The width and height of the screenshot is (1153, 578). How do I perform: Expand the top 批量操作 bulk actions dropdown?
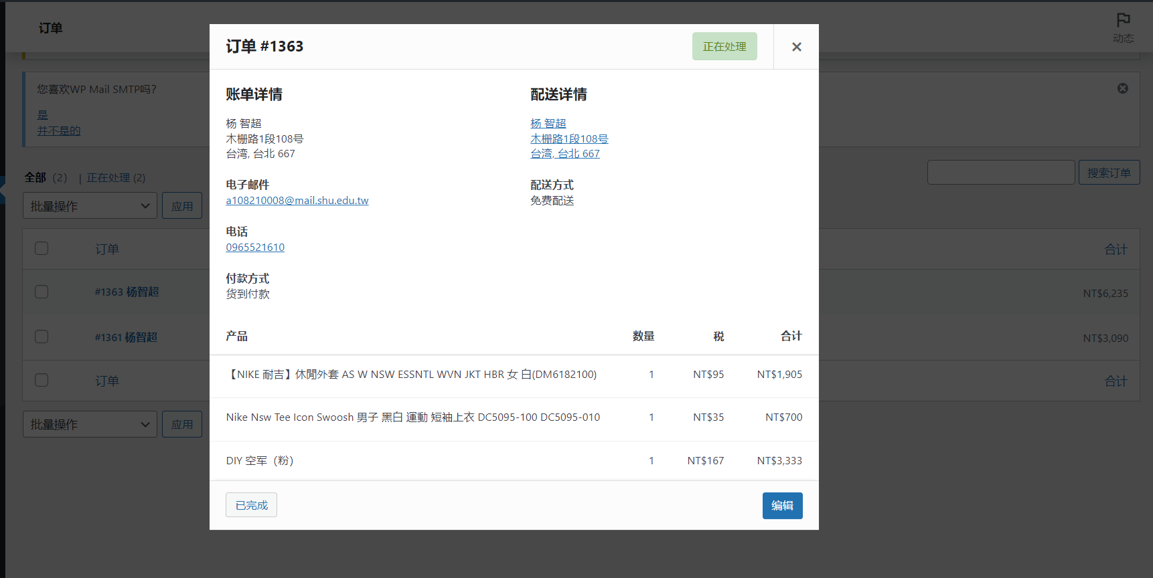tap(90, 206)
